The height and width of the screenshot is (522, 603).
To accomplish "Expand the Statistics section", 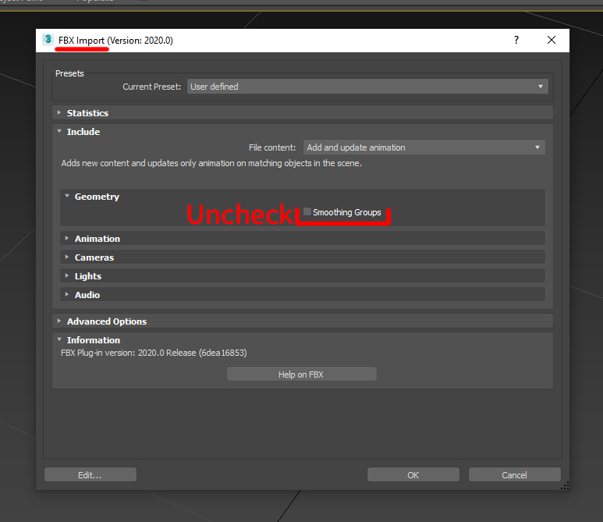I will [x=302, y=112].
